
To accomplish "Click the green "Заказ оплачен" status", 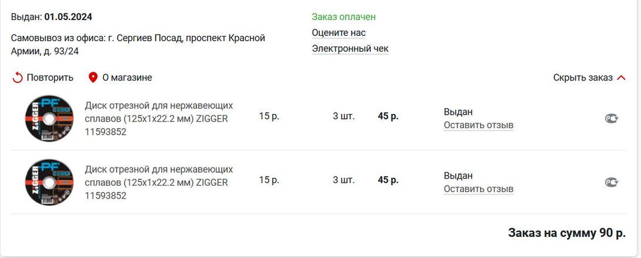I will [x=343, y=17].
